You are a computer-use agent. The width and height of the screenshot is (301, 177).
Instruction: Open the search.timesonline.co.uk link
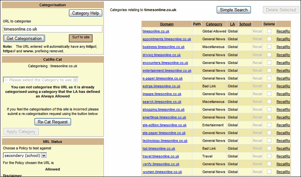coord(162,102)
